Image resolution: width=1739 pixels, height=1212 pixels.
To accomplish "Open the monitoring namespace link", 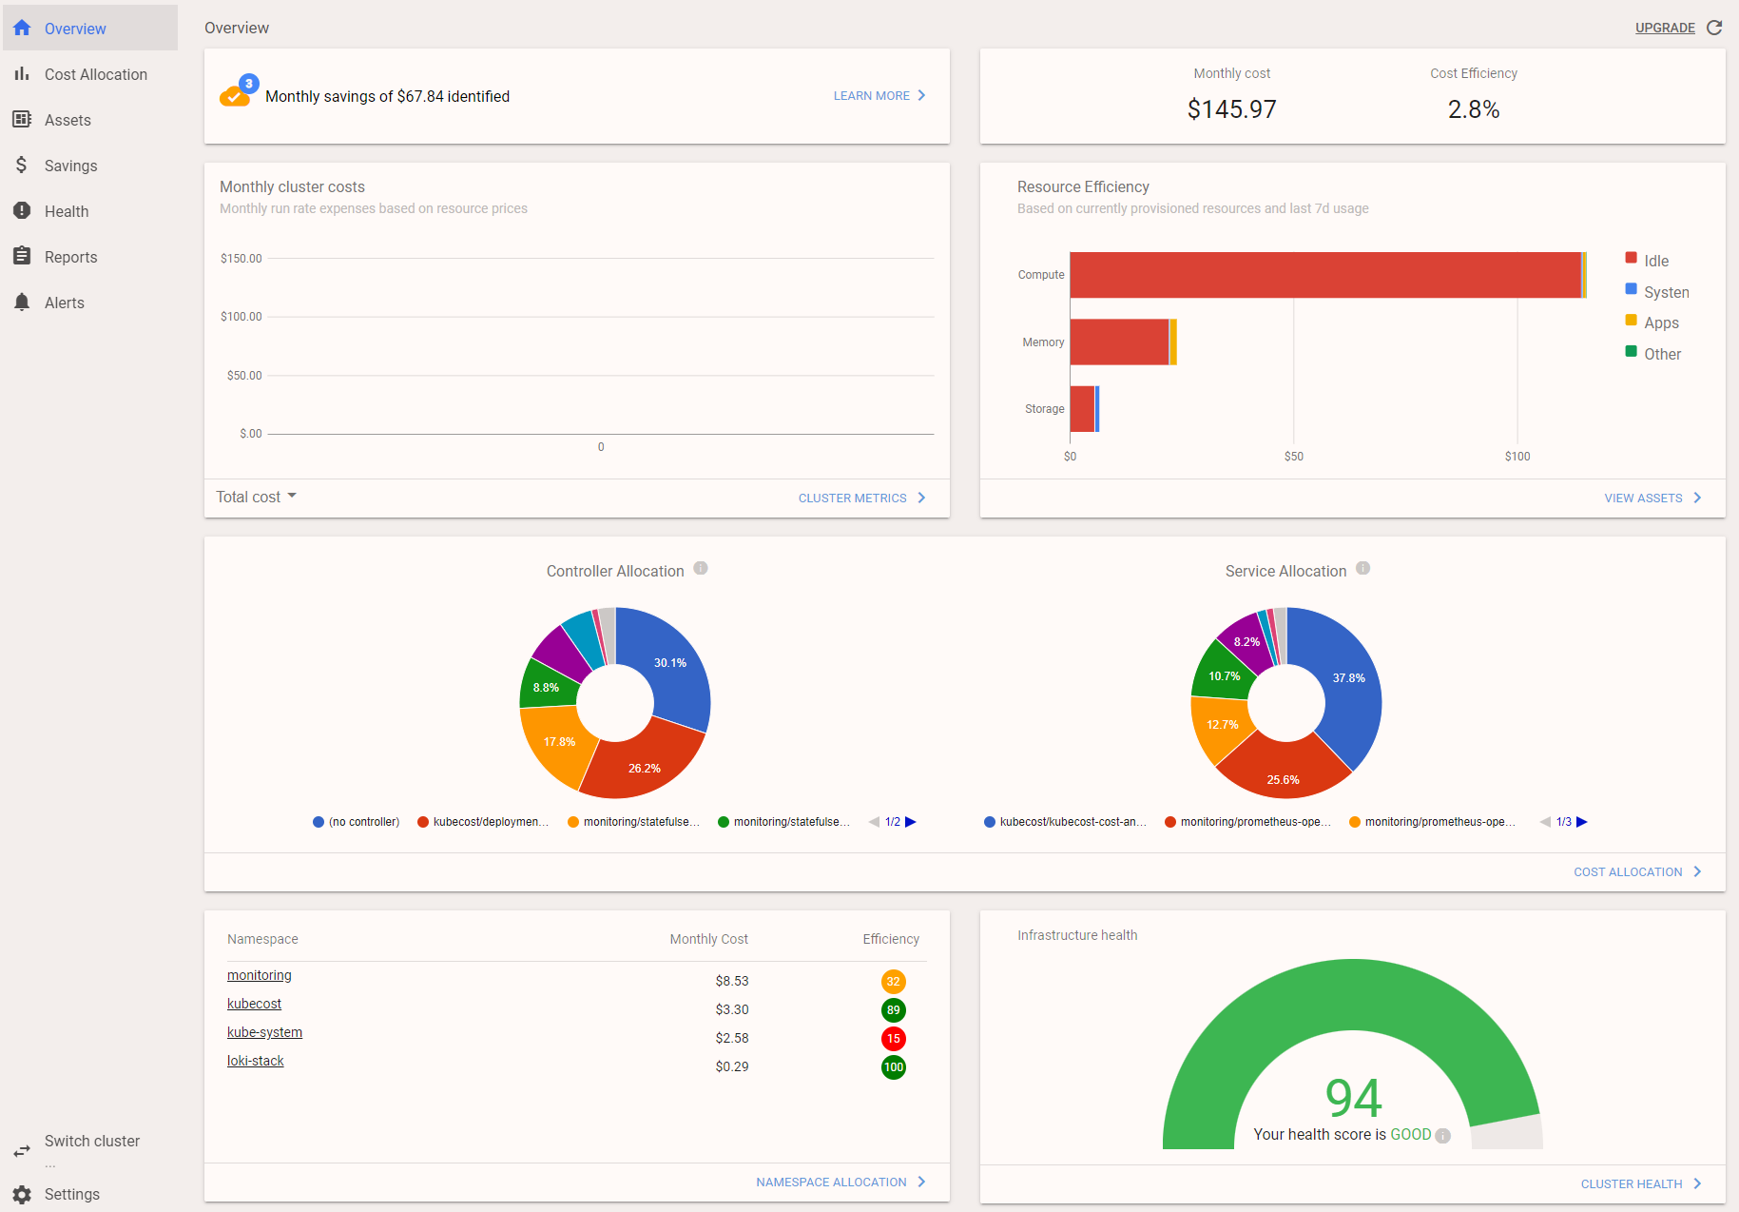I will (259, 975).
